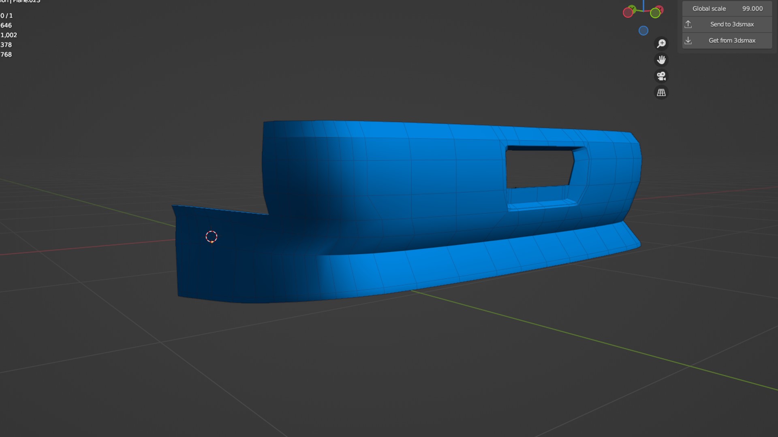Click the zoom magnifier viewport icon
This screenshot has height=437, width=778.
click(x=661, y=43)
